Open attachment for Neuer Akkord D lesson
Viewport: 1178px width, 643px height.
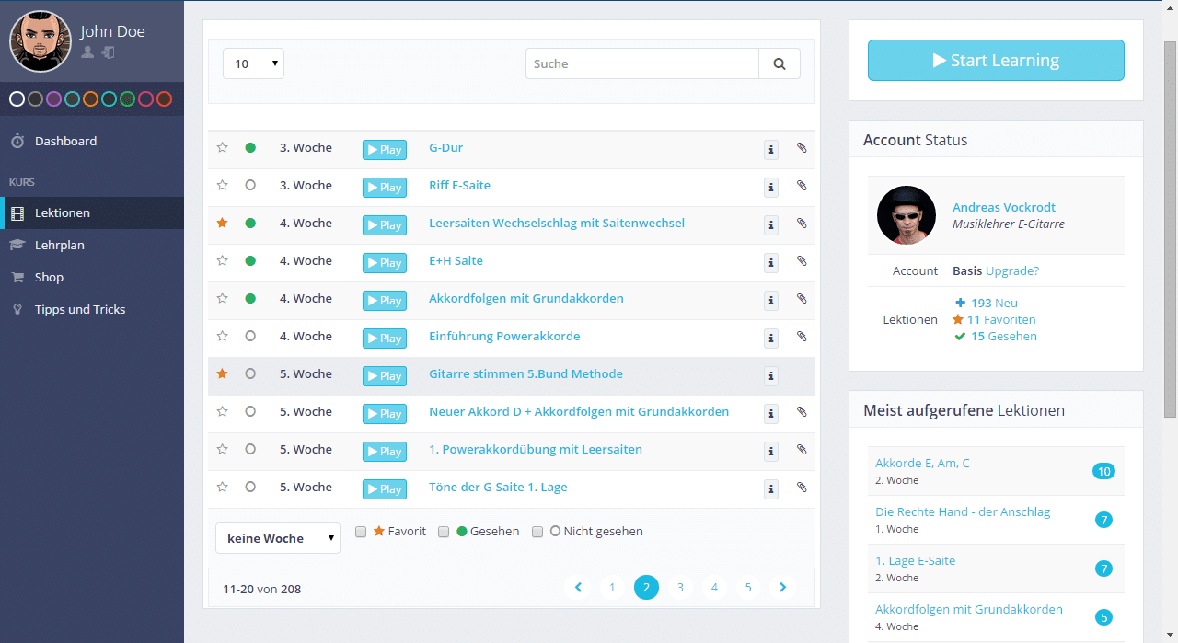pos(802,411)
